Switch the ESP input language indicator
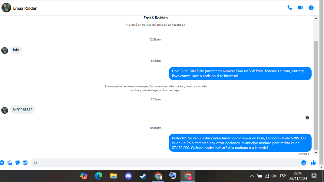Image resolution: width=324 pixels, height=182 pixels. [283, 176]
